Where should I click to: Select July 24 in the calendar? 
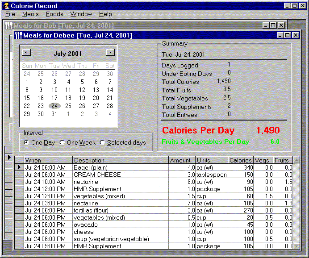click(x=54, y=106)
